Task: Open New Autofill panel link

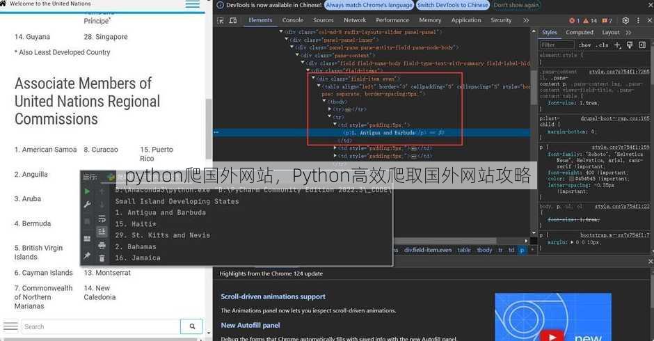Action: [x=250, y=325]
